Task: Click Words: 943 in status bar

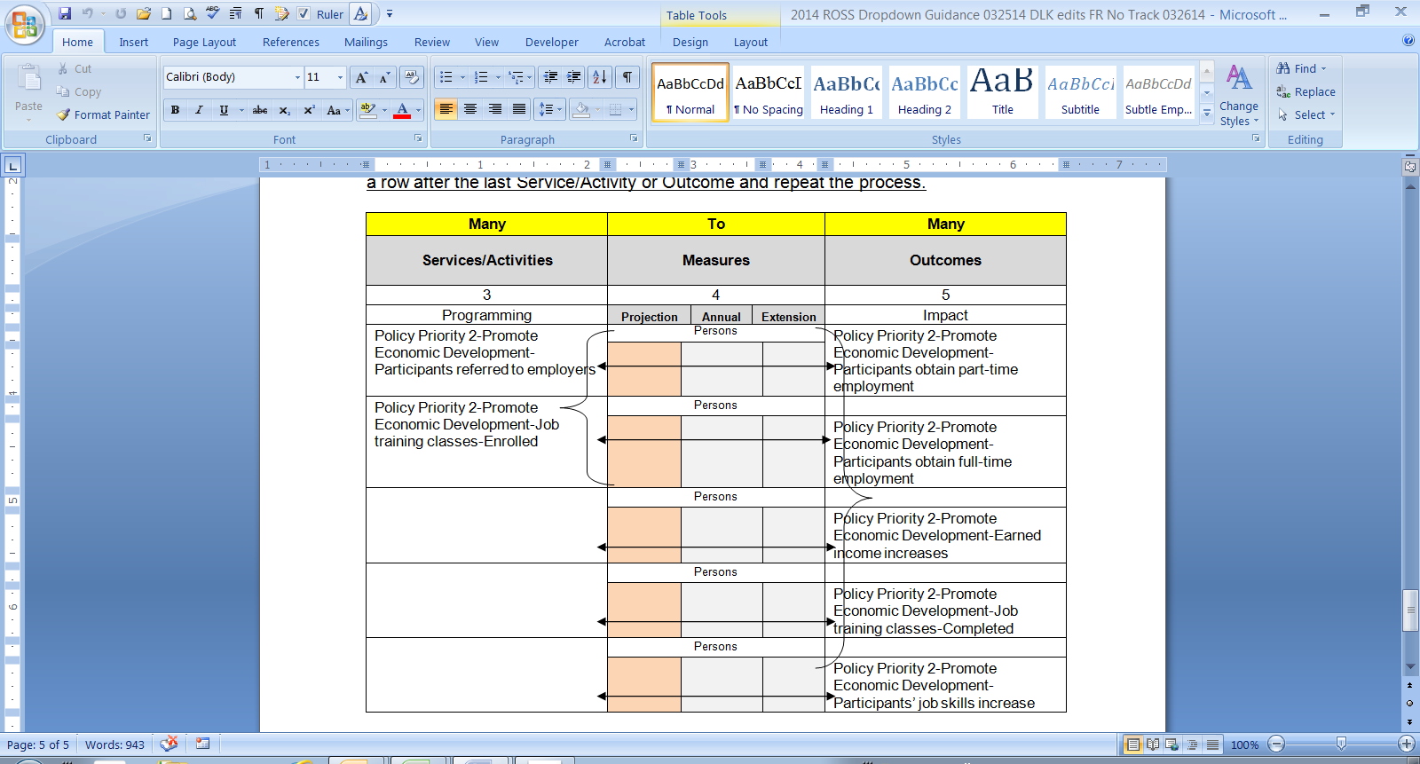Action: tap(114, 744)
